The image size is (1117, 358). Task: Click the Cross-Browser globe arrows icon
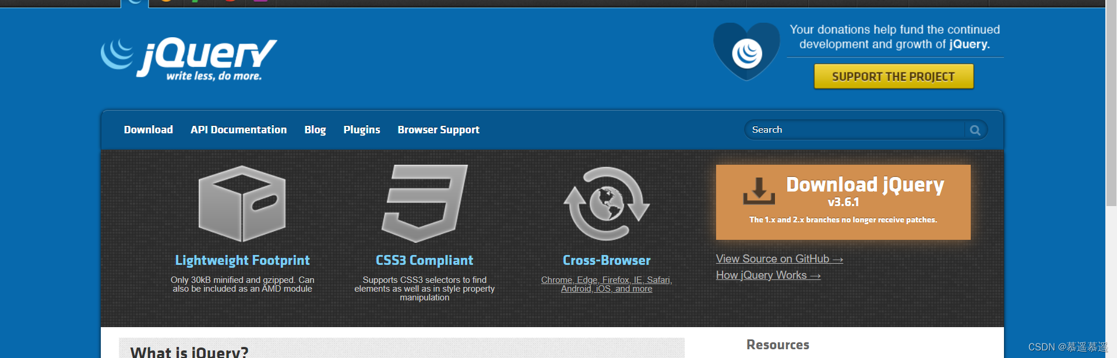point(607,204)
